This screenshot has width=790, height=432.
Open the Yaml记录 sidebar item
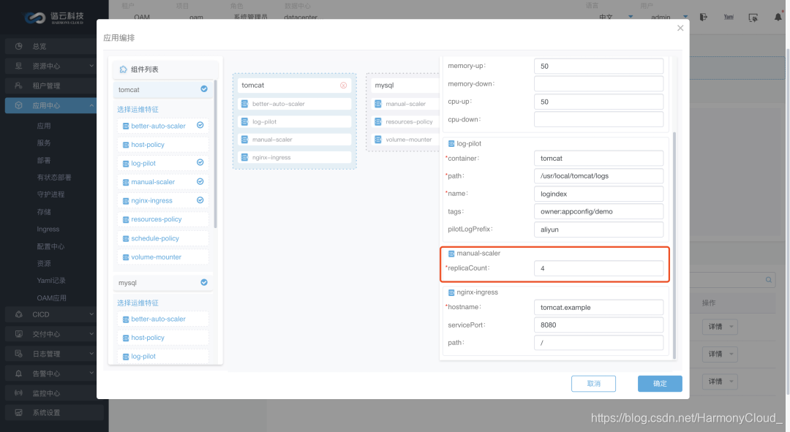tap(51, 281)
